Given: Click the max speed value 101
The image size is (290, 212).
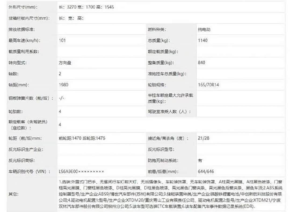Looking at the screenshot, I should (62, 41).
